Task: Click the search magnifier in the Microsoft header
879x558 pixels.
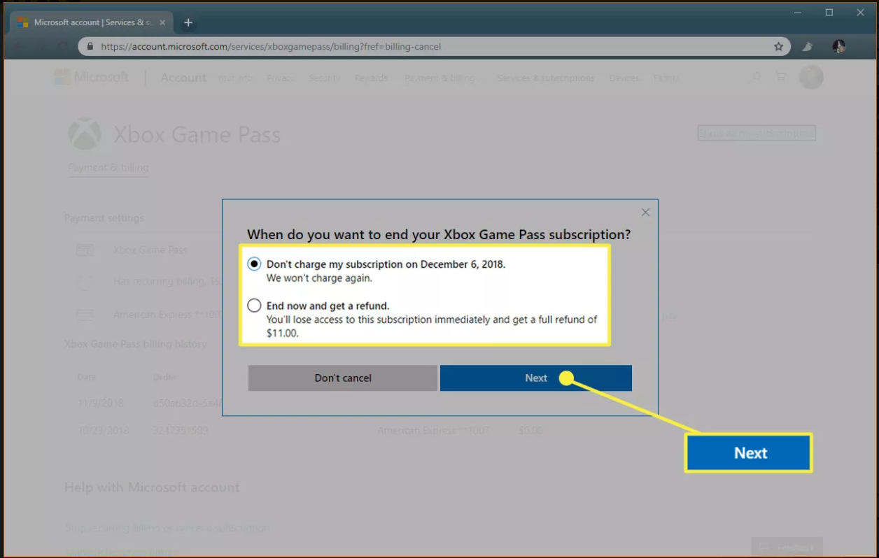Action: pos(755,77)
